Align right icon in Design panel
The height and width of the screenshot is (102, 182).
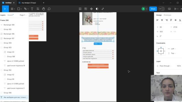coord(167,20)
